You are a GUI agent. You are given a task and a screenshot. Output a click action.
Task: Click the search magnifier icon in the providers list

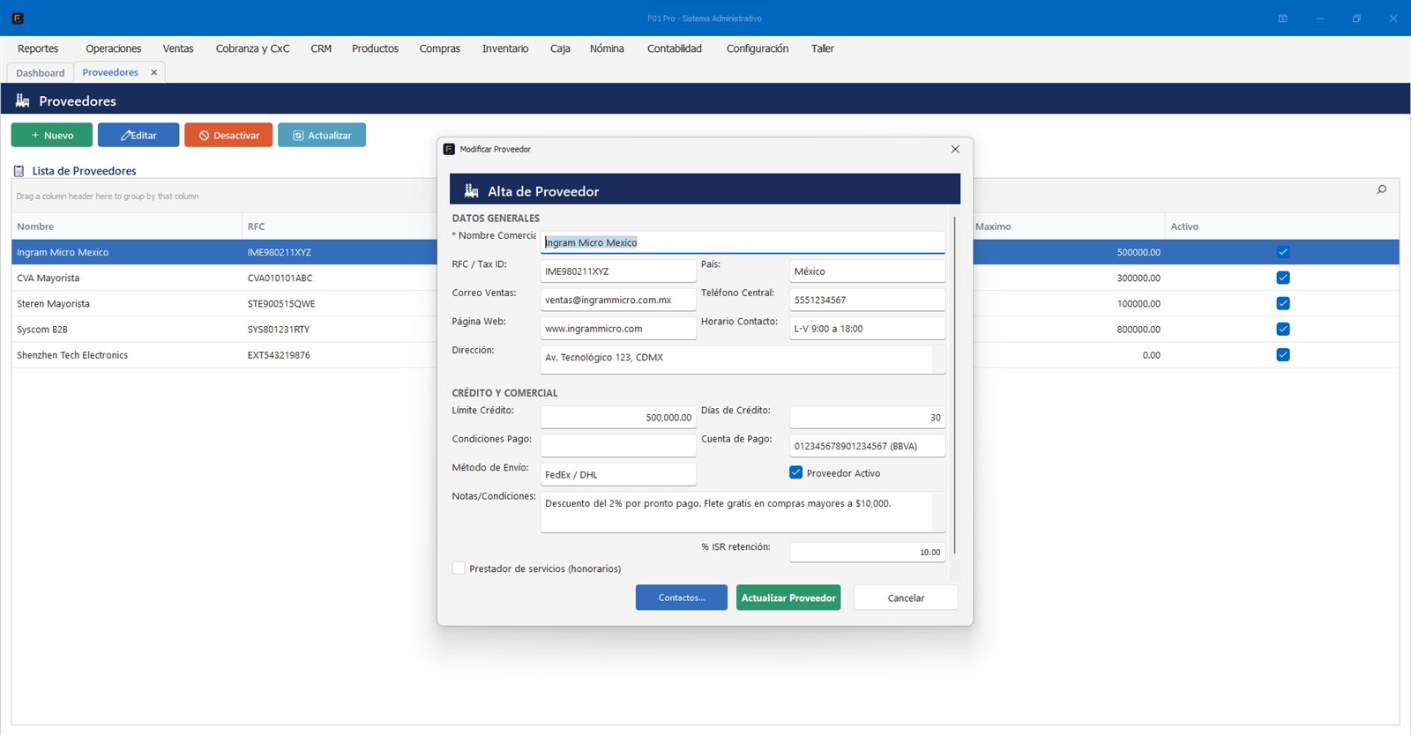point(1382,189)
